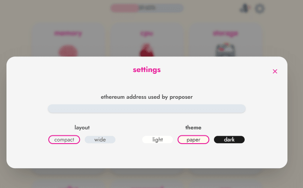Choose the light theme
Viewport: 303px width, 188px height.
157,140
